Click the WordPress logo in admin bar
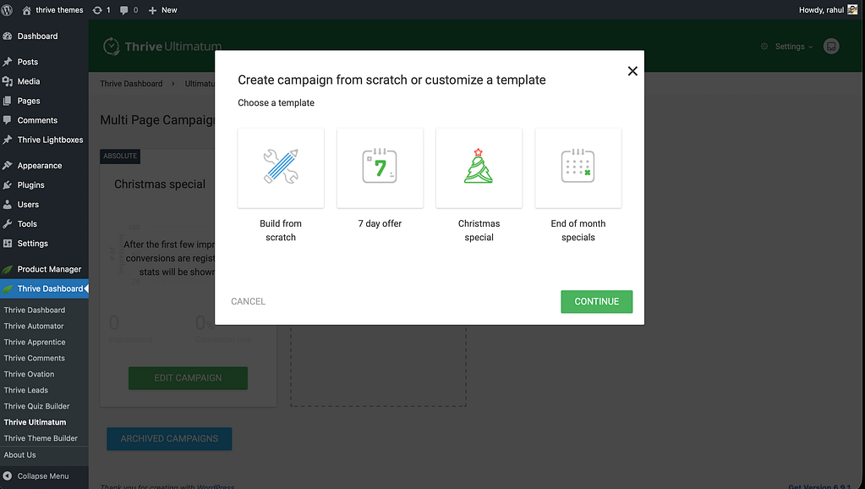The height and width of the screenshot is (489, 865). point(8,10)
